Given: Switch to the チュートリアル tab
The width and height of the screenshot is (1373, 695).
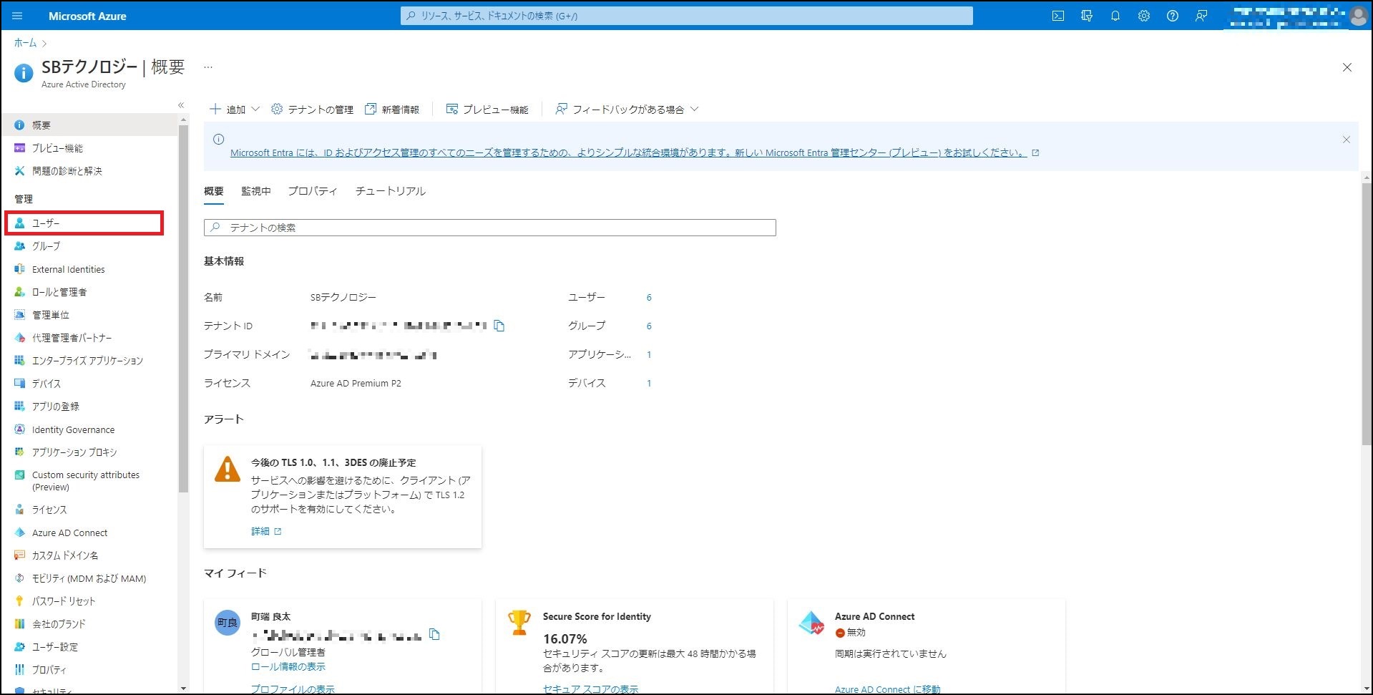Looking at the screenshot, I should pos(391,191).
